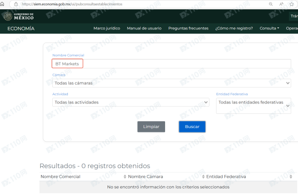This screenshot has height=195, width=298.
Task: Open the Todas las cámaras dropdown
Action: tap(171, 83)
